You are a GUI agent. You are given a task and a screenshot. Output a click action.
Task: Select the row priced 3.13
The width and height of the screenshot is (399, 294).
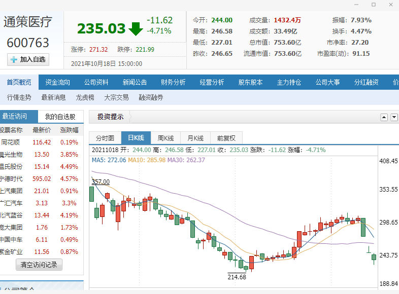42,203
